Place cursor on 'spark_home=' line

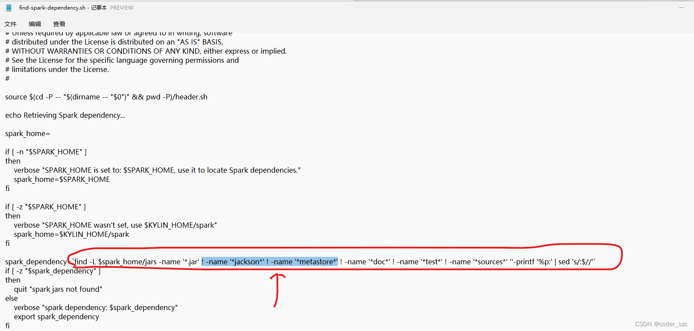point(27,133)
